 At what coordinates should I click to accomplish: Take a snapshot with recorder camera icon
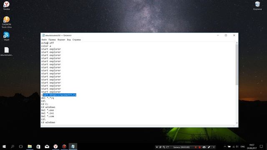pos(204,147)
